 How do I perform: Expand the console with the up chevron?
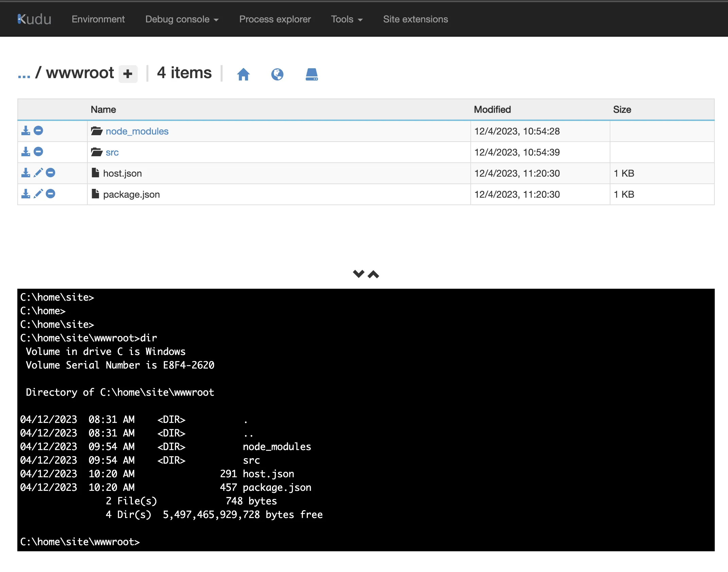pyautogui.click(x=374, y=274)
